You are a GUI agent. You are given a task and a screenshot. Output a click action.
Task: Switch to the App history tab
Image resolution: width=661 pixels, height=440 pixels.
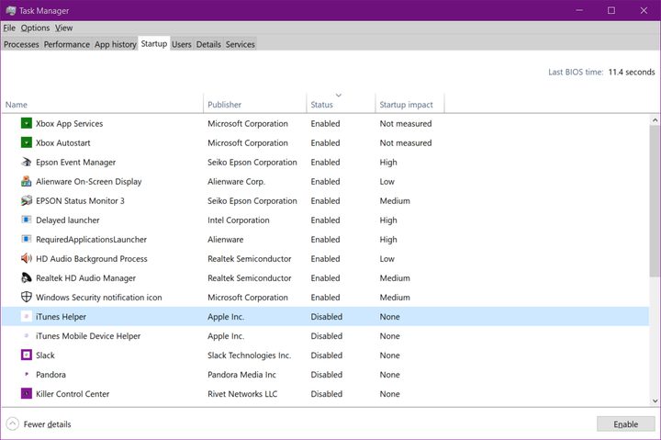(x=115, y=44)
